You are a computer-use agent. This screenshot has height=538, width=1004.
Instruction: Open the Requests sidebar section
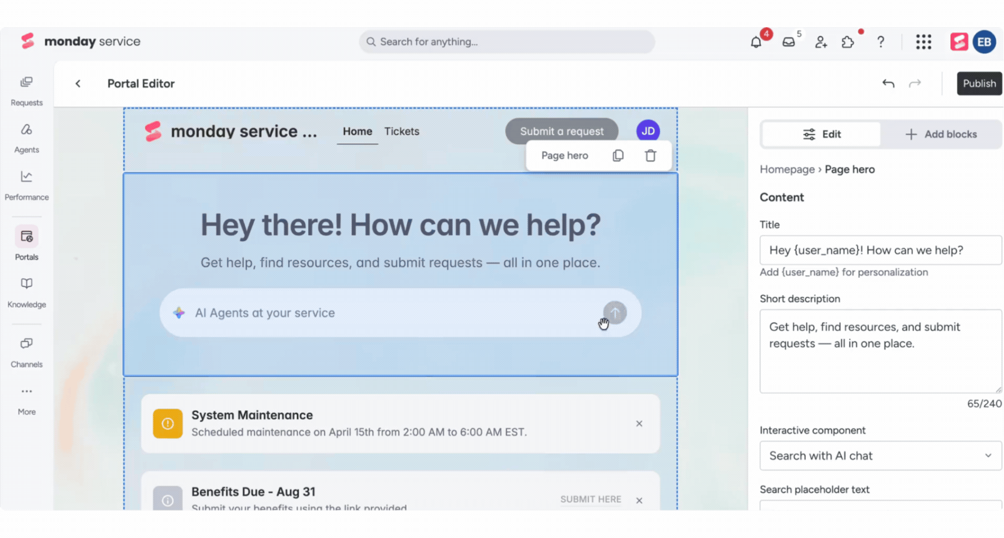pos(27,92)
